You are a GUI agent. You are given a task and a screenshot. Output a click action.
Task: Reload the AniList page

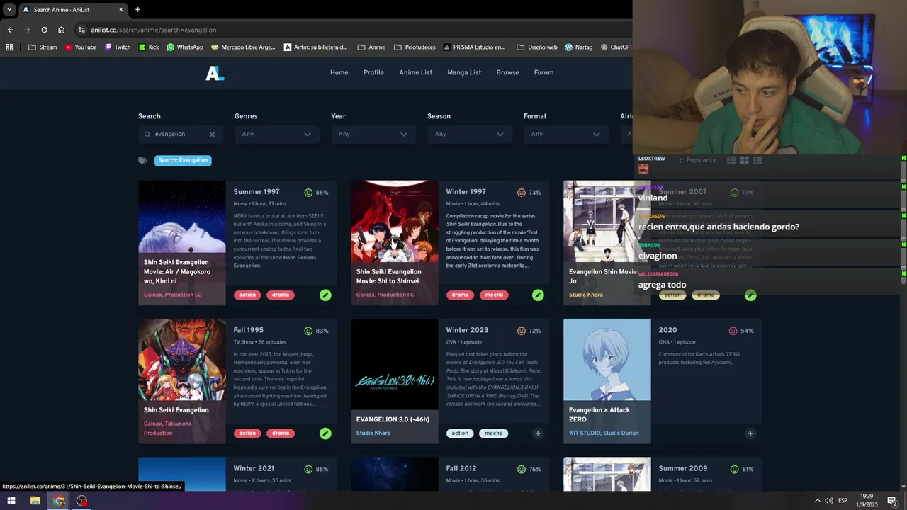point(44,30)
